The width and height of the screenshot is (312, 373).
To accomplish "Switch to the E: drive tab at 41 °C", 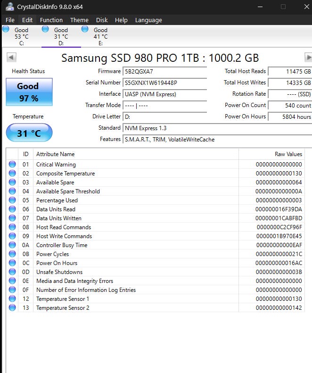I will click(100, 36).
